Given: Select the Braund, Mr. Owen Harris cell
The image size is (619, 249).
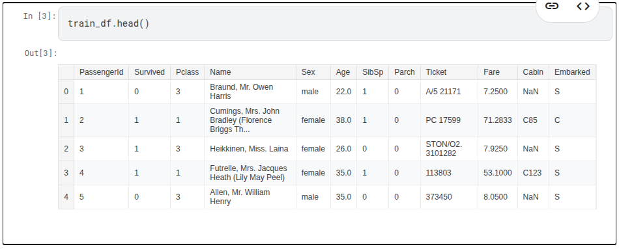Looking at the screenshot, I should 250,92.
